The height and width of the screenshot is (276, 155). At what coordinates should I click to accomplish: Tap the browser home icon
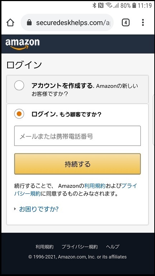[10, 23]
